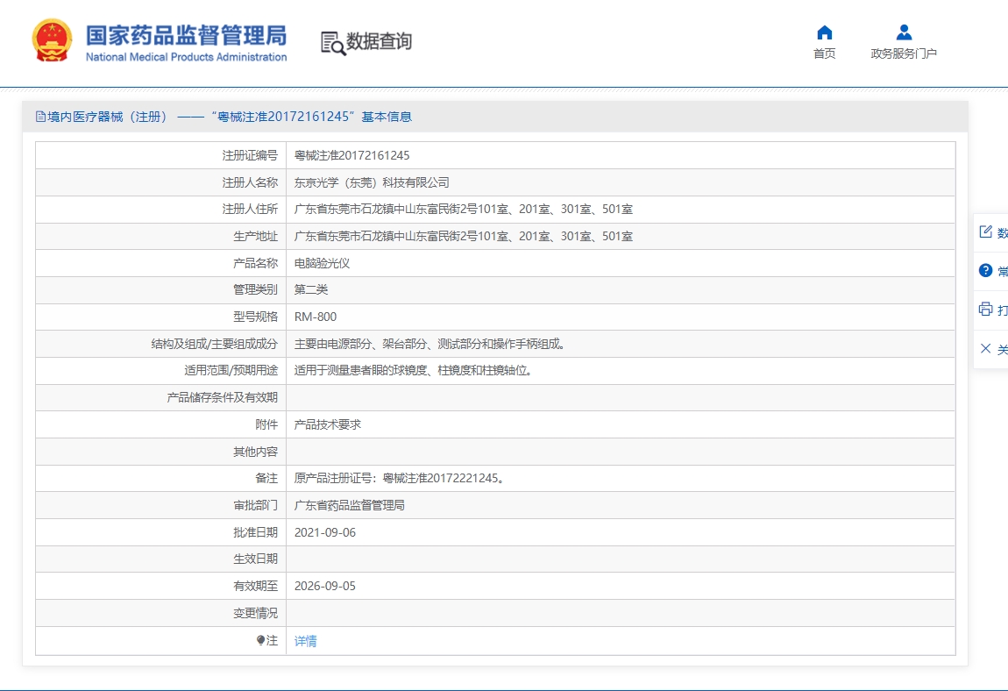Click the 附件 label
This screenshot has height=691, width=1008.
(266, 424)
